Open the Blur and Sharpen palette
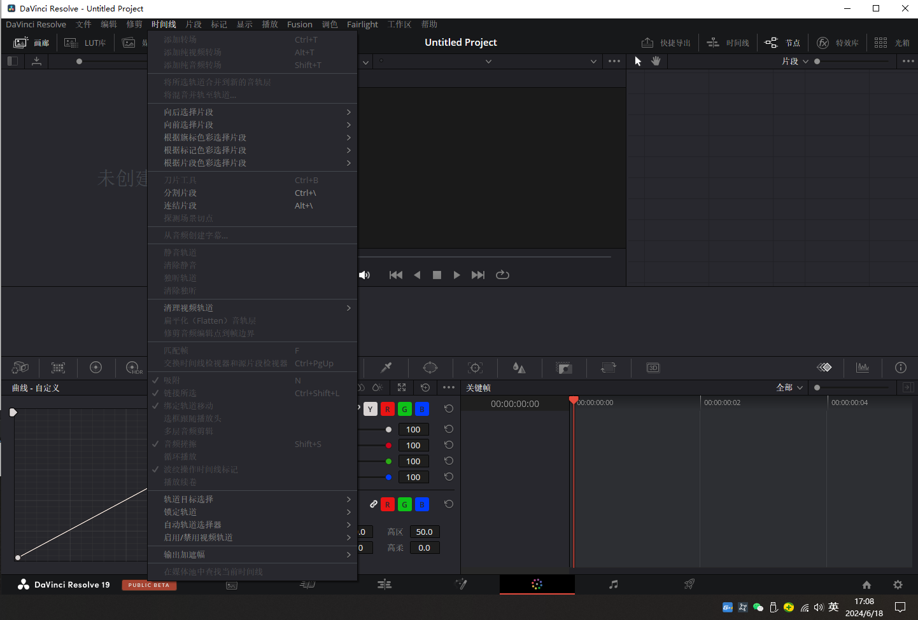 (519, 368)
